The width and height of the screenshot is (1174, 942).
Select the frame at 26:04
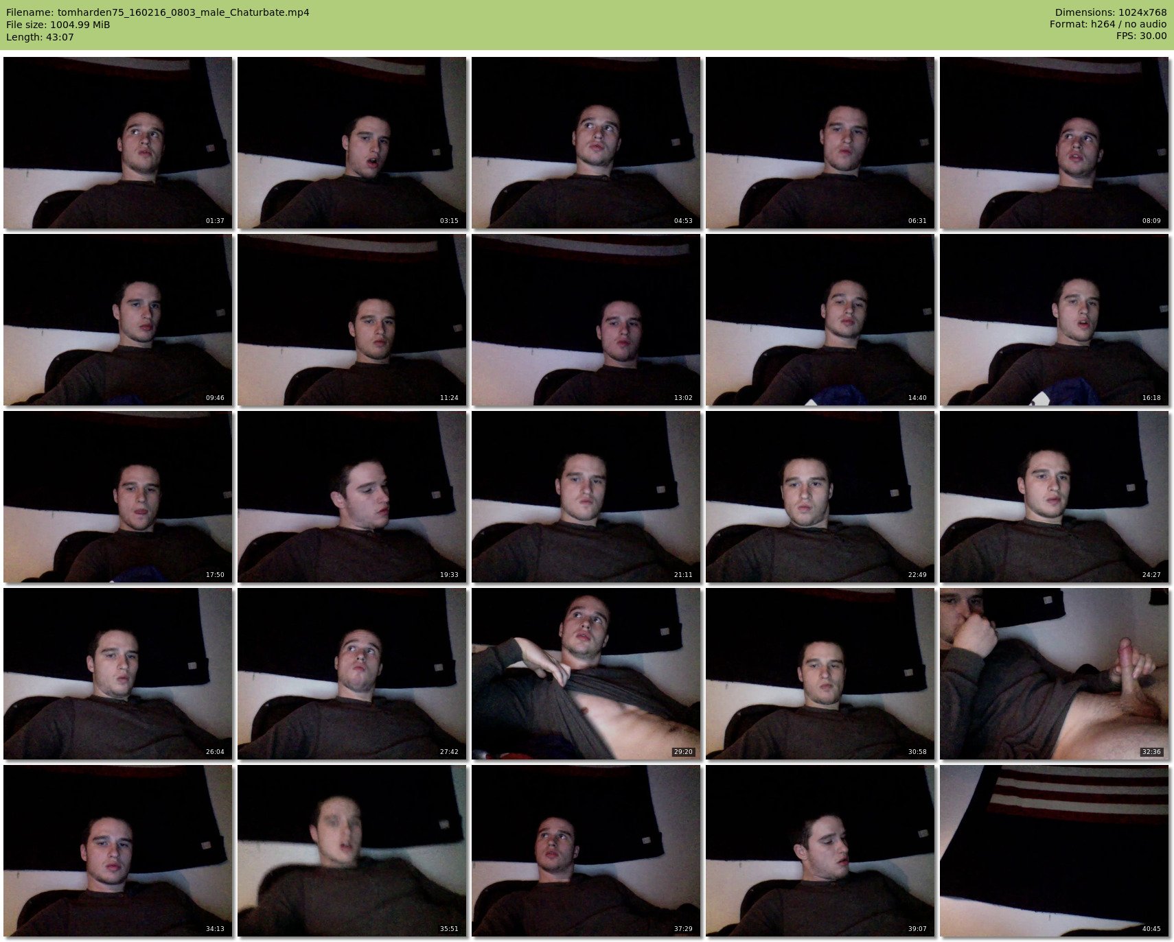tap(118, 674)
